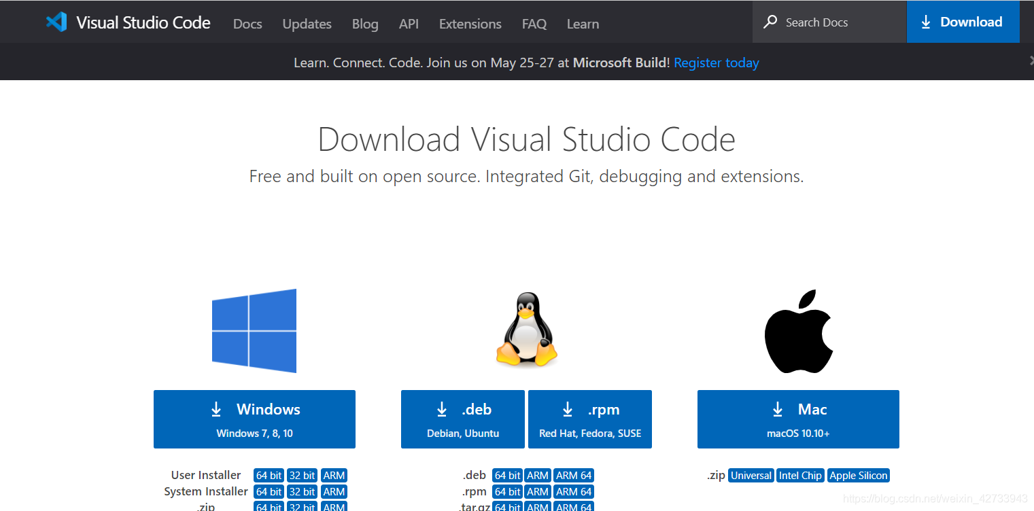Download the Windows 7, 8, 10 installer
1034x511 pixels.
click(254, 419)
